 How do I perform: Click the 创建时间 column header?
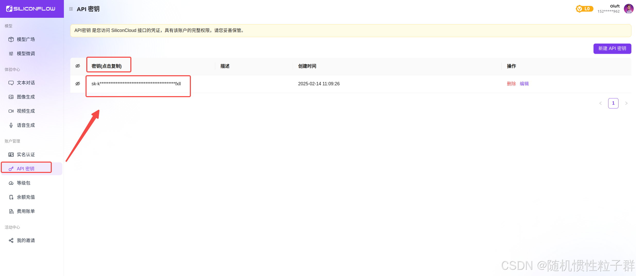click(x=307, y=66)
